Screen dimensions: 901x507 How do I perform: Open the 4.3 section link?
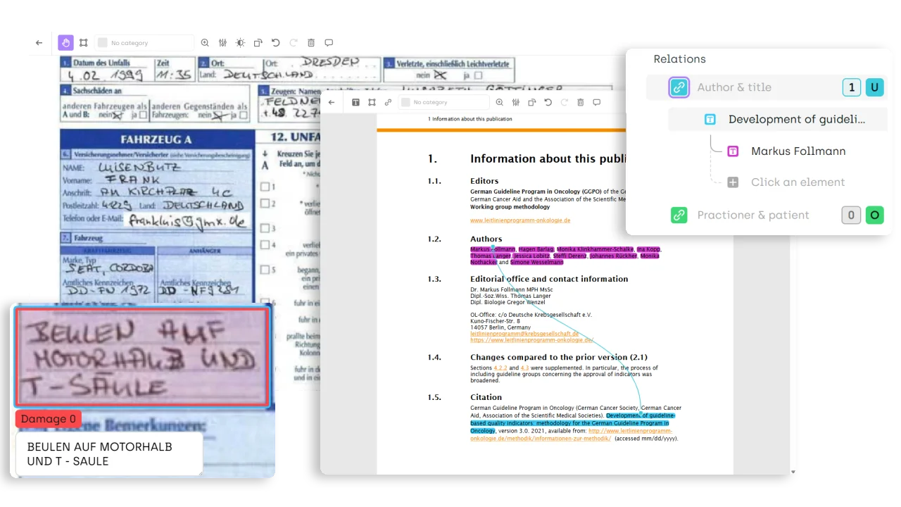pyautogui.click(x=524, y=368)
